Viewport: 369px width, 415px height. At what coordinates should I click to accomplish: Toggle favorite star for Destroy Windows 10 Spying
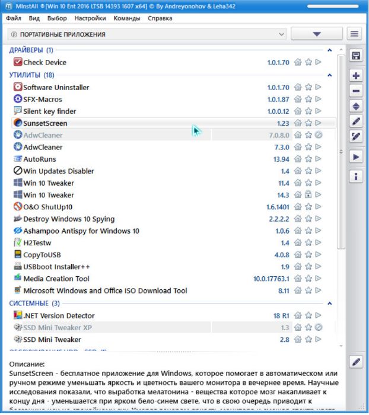[x=308, y=219]
